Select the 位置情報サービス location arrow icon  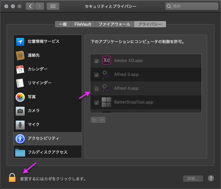[x=20, y=42]
